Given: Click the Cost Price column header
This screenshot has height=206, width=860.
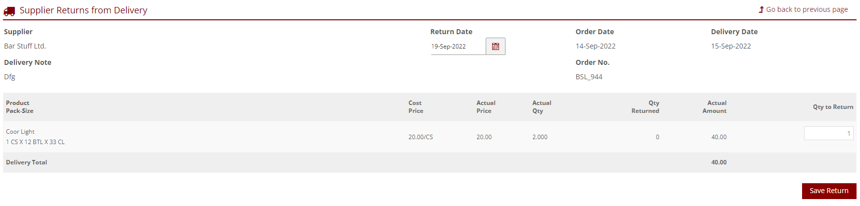Looking at the screenshot, I should [415, 107].
